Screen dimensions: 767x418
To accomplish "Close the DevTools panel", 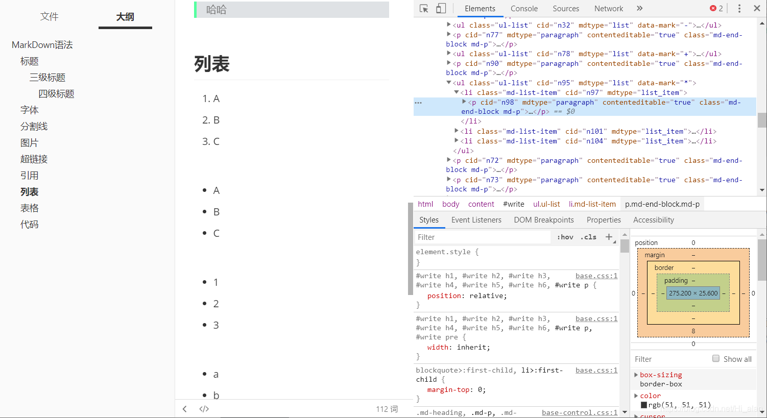I will (x=757, y=8).
